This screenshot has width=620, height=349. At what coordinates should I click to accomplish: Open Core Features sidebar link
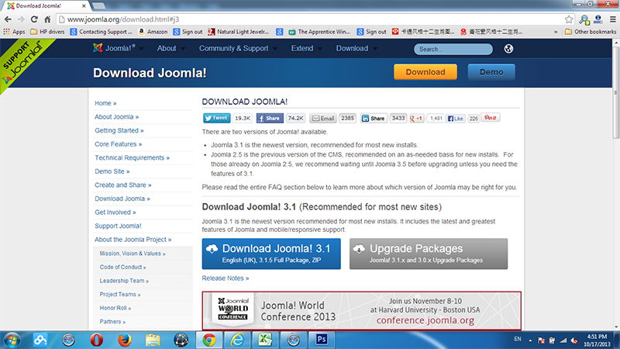(119, 144)
